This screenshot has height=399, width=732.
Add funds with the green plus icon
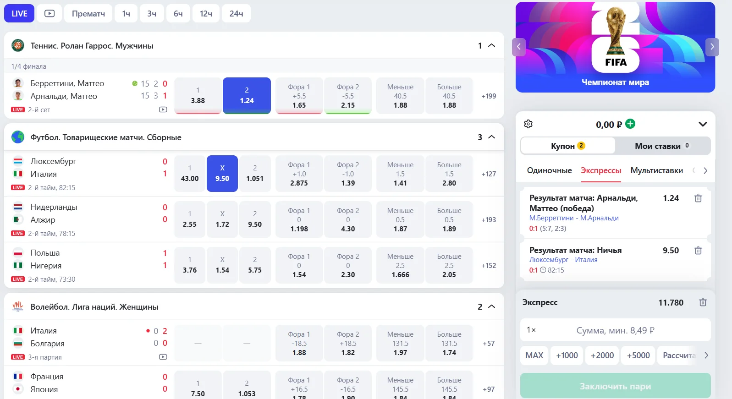tap(630, 124)
